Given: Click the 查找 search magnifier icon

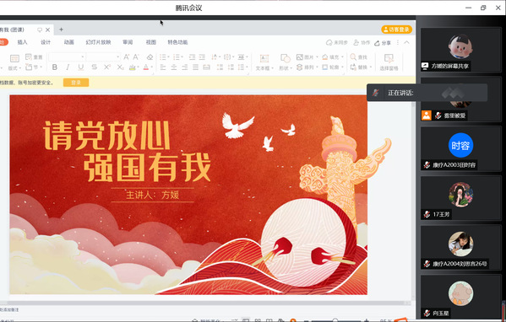Looking at the screenshot, I should point(353,57).
